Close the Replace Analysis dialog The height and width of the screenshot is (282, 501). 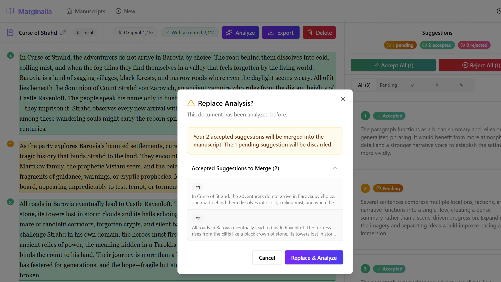343,99
